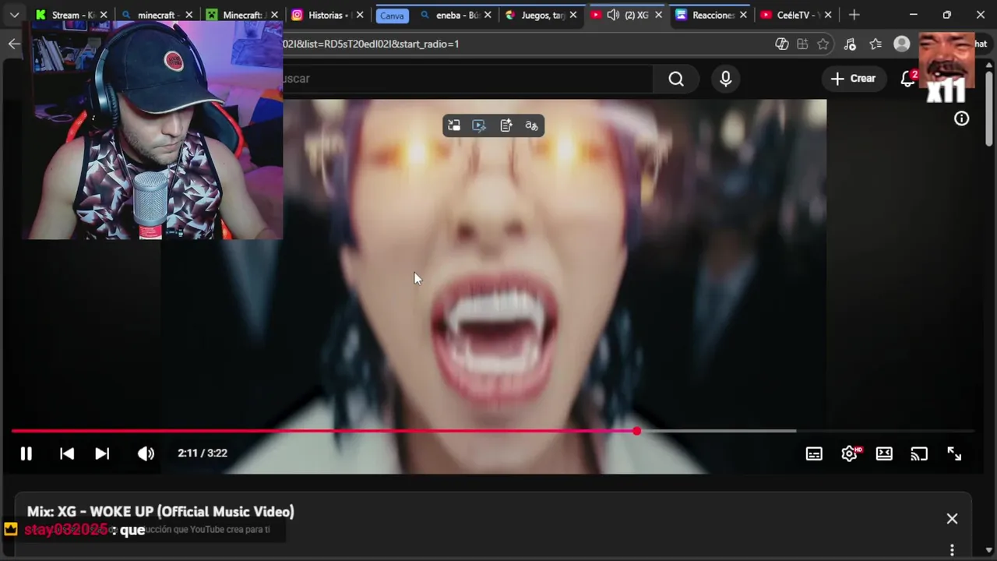Click the page vertical scrollbar
997x561 pixels.
[990, 109]
